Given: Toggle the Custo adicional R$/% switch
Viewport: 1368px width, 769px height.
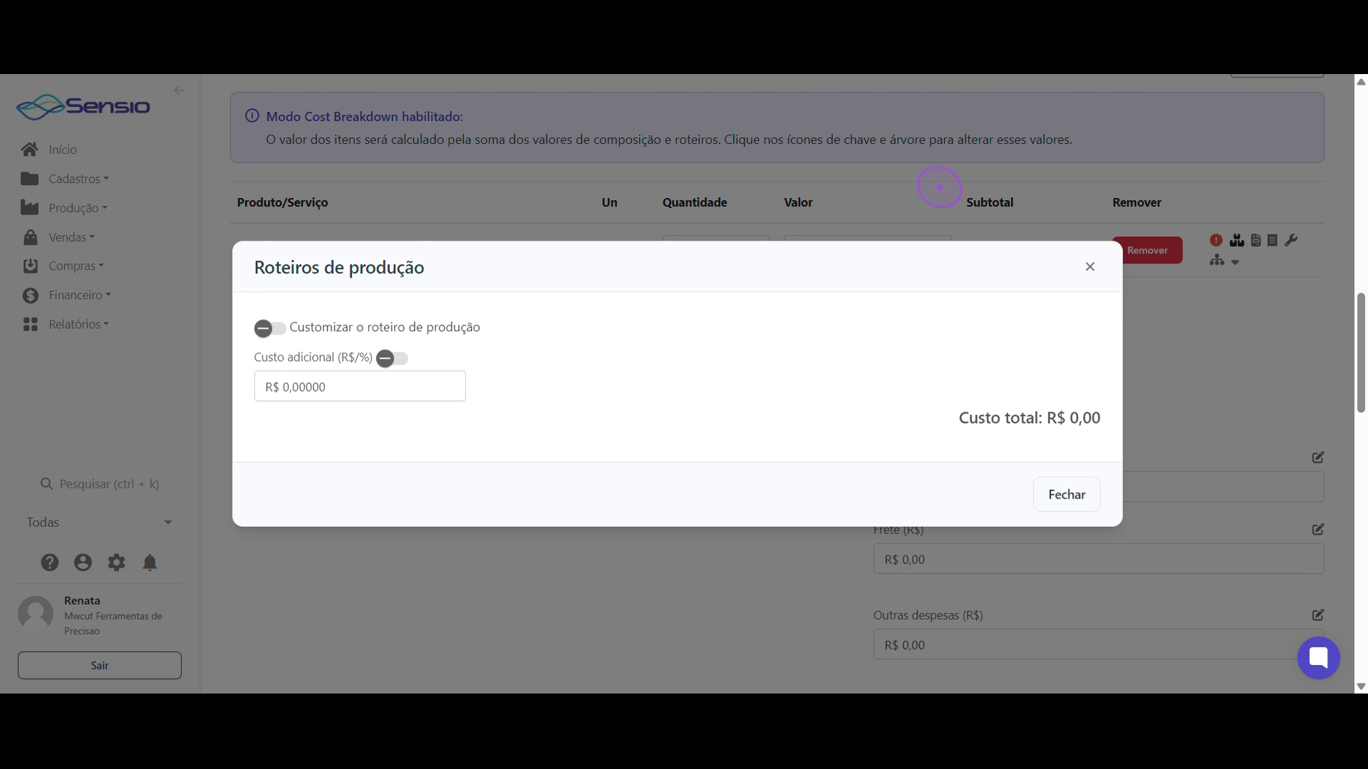Looking at the screenshot, I should (392, 358).
